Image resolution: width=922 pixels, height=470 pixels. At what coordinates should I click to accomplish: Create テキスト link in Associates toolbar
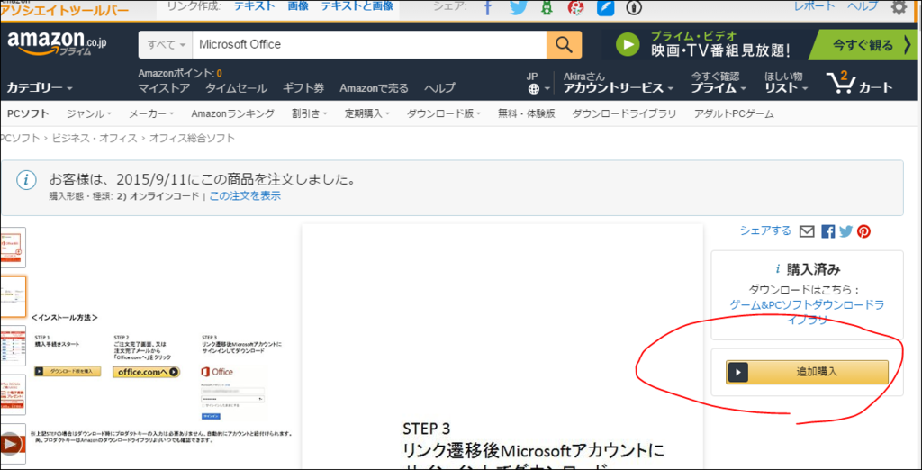point(255,6)
